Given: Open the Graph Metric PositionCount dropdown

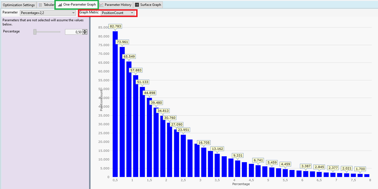Looking at the screenshot, I should (x=117, y=13).
